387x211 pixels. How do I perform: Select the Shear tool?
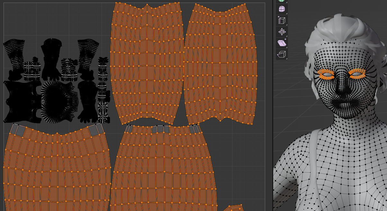pyautogui.click(x=282, y=43)
